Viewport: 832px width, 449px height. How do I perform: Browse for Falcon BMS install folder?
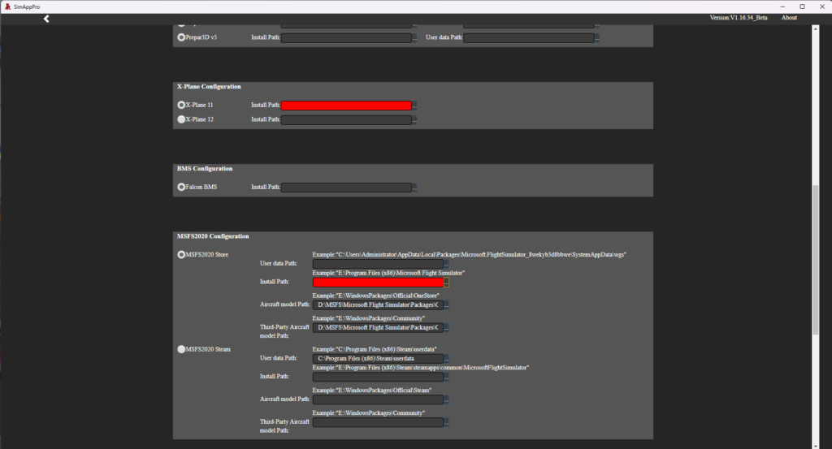(x=414, y=188)
